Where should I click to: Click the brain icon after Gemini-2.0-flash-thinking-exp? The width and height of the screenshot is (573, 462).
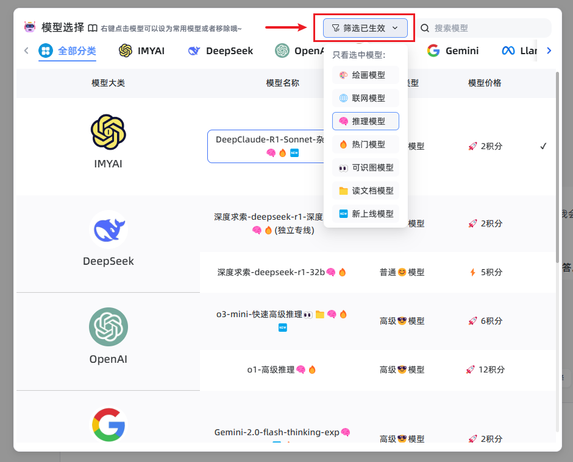(x=346, y=432)
